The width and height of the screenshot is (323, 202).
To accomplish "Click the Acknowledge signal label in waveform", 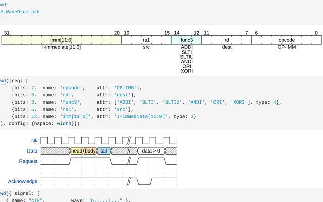I will tap(23, 181).
